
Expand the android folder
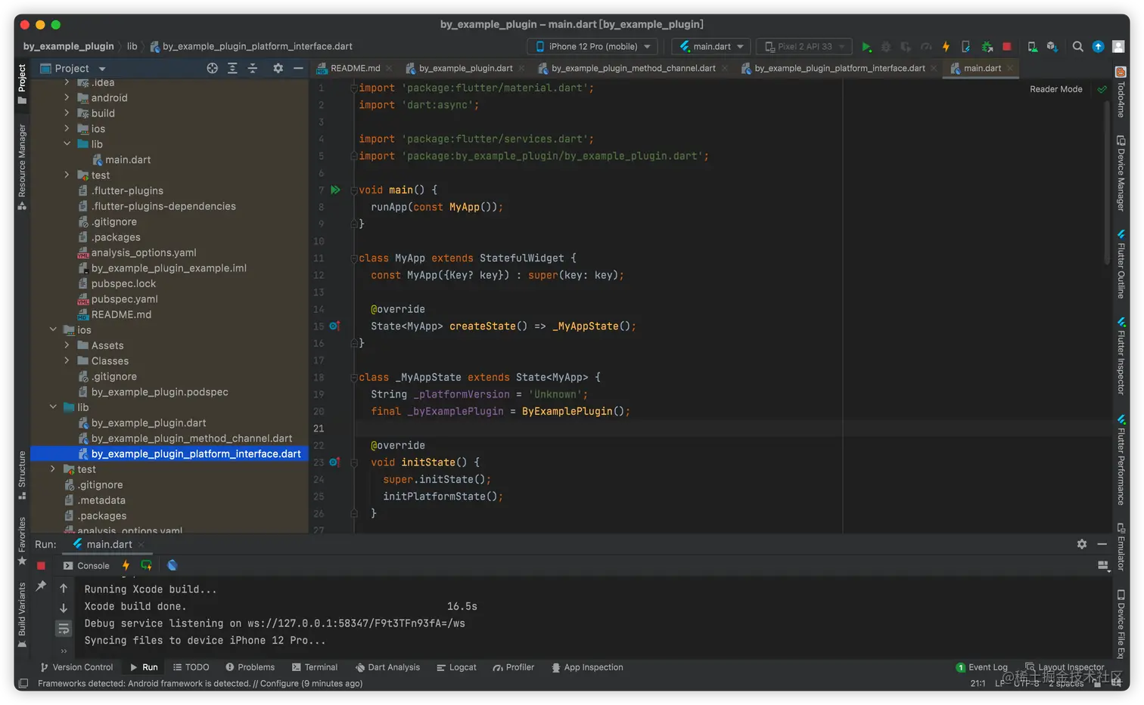(67, 97)
